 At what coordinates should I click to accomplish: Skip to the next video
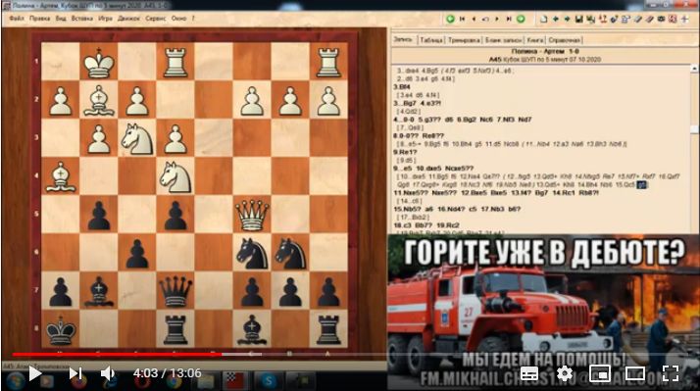[75, 373]
